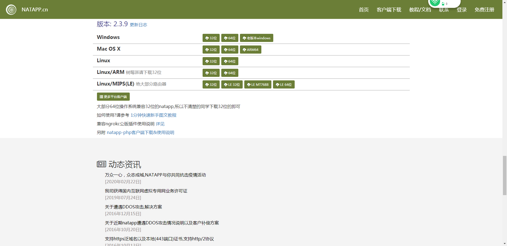Download Linux/MIPS(LE) 32位 client
The image size is (507, 246).
tap(211, 84)
